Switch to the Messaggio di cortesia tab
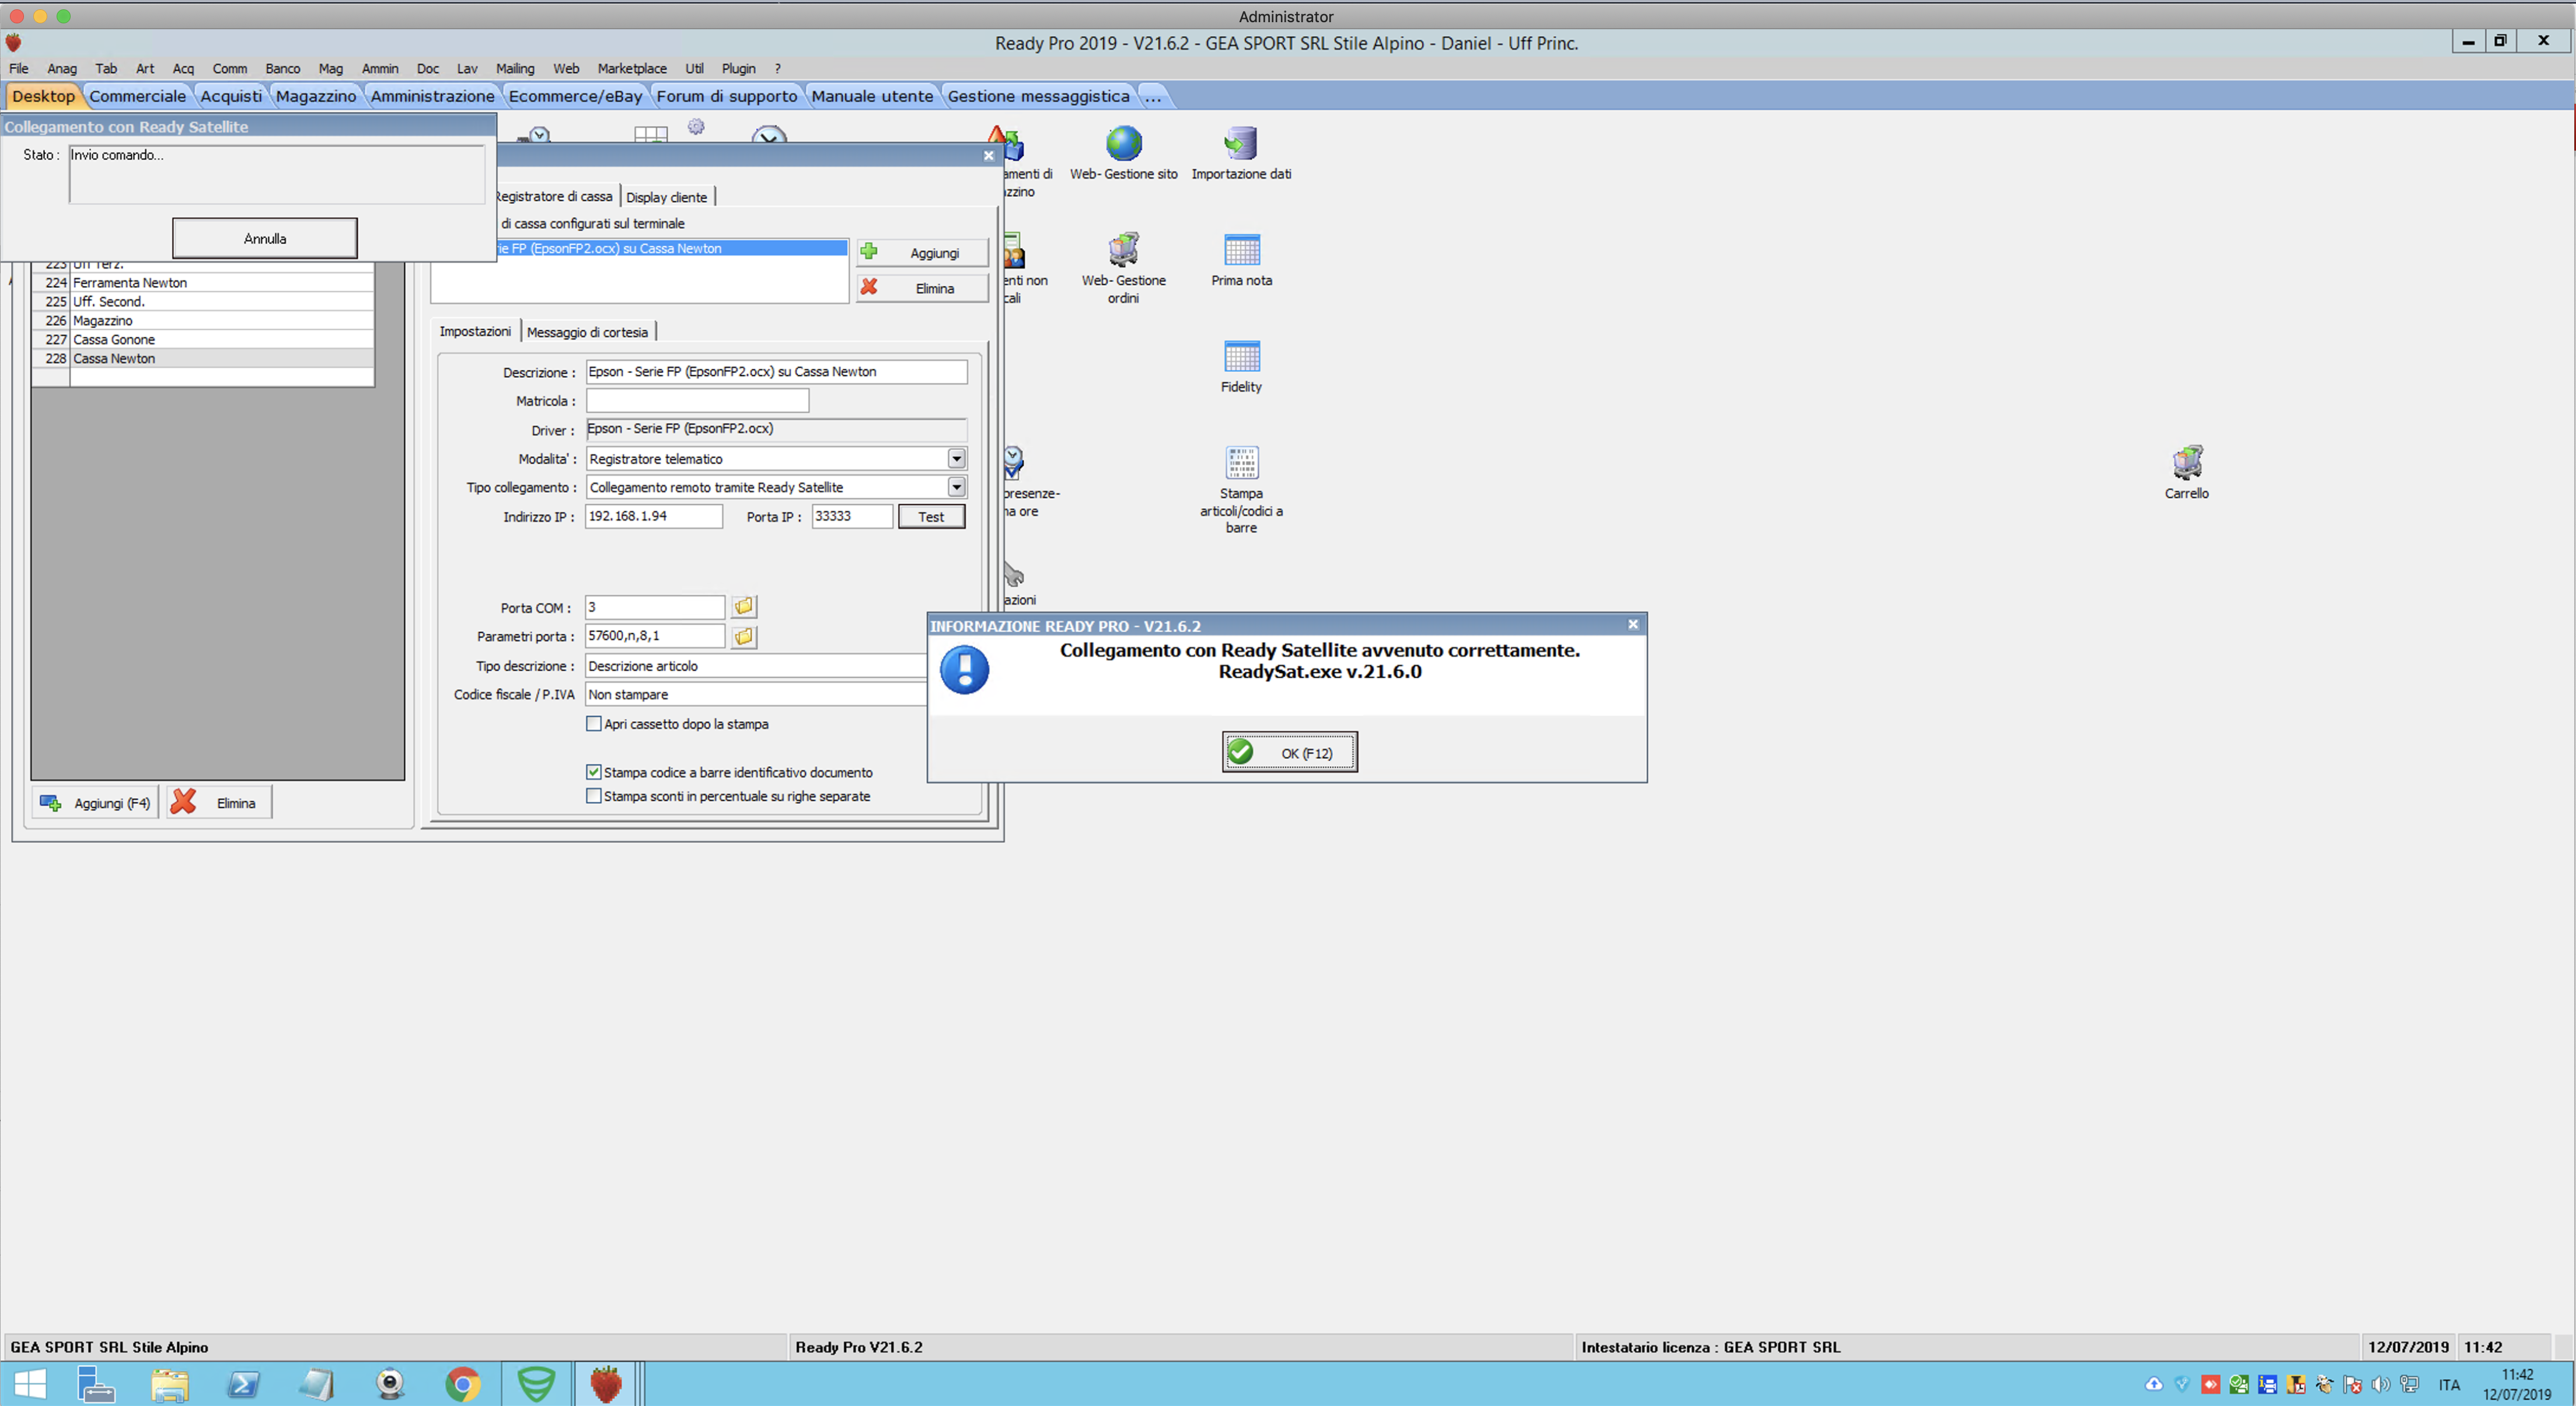The width and height of the screenshot is (2576, 1406). click(x=587, y=332)
